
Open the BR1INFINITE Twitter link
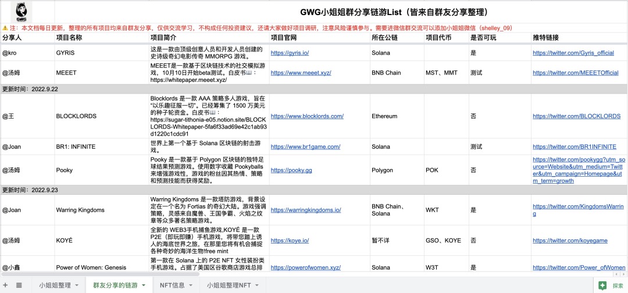point(575,146)
